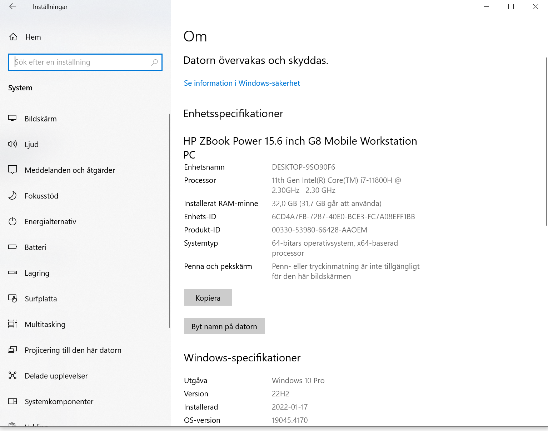The width and height of the screenshot is (548, 431).
Task: Open Se information i Windows-säkerhet link
Action: click(x=242, y=83)
